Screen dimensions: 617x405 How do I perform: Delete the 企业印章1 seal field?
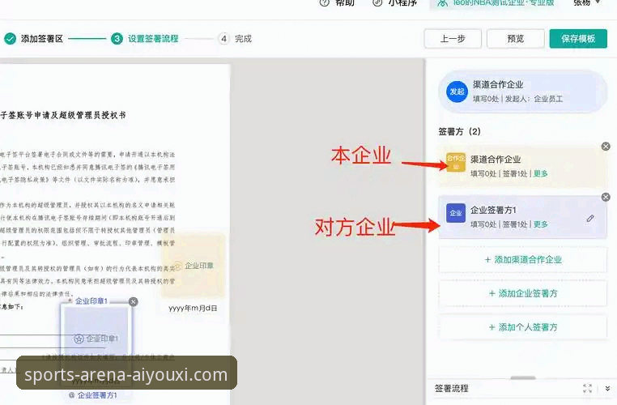click(x=134, y=302)
